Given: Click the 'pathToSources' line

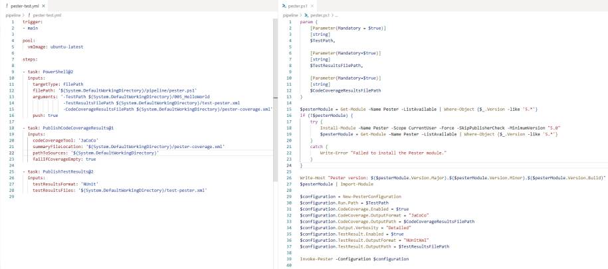Looking at the screenshot, I should 96,153.
